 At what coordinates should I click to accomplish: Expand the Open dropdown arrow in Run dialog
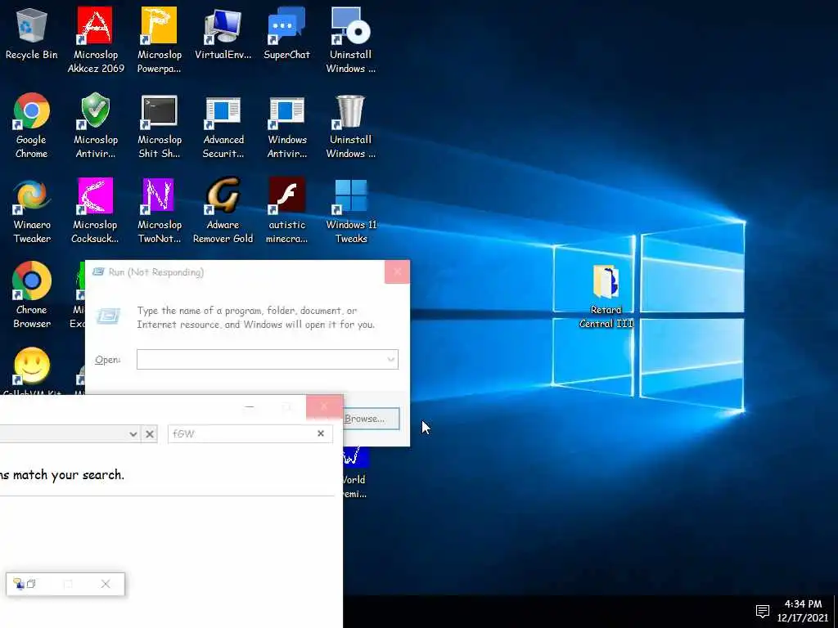391,360
